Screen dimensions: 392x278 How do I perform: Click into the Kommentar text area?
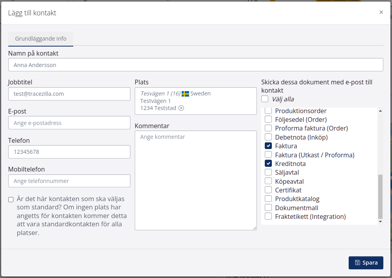(195, 180)
